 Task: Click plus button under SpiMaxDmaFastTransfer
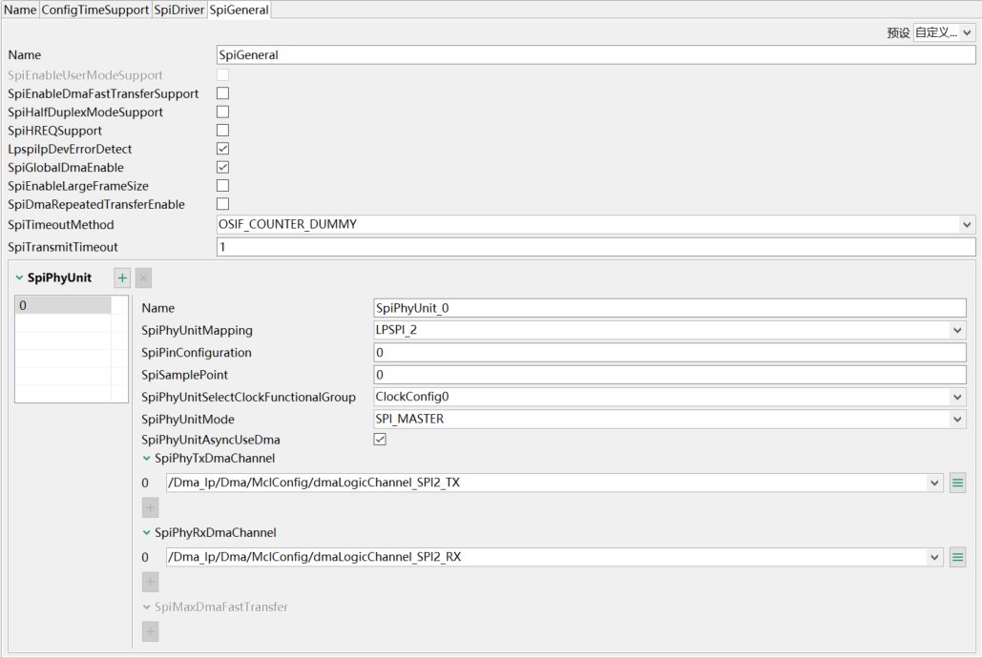pos(150,631)
